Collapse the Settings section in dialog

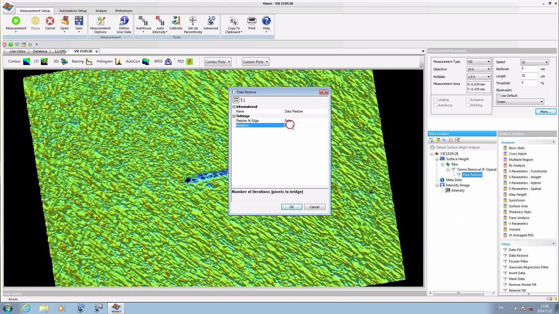(234, 116)
